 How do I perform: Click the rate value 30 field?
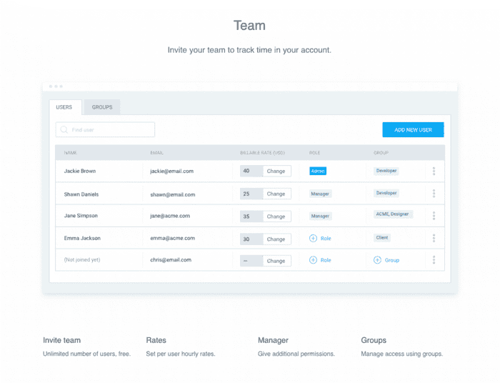click(251, 239)
